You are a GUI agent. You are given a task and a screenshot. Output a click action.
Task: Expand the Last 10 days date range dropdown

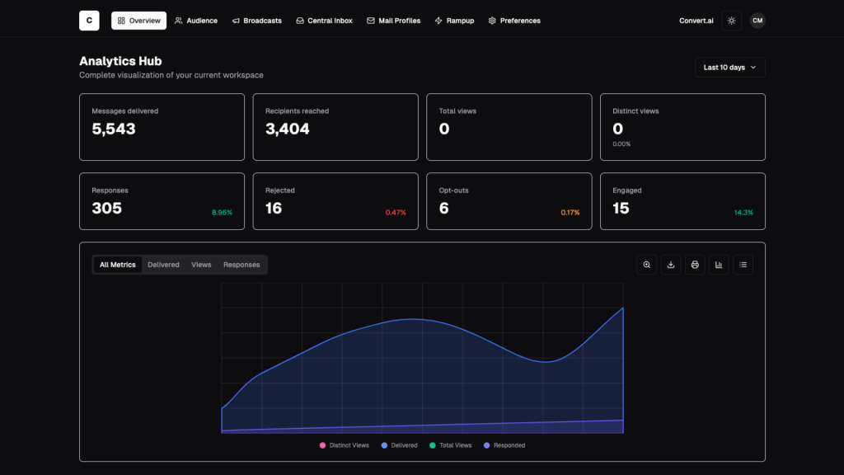(729, 68)
